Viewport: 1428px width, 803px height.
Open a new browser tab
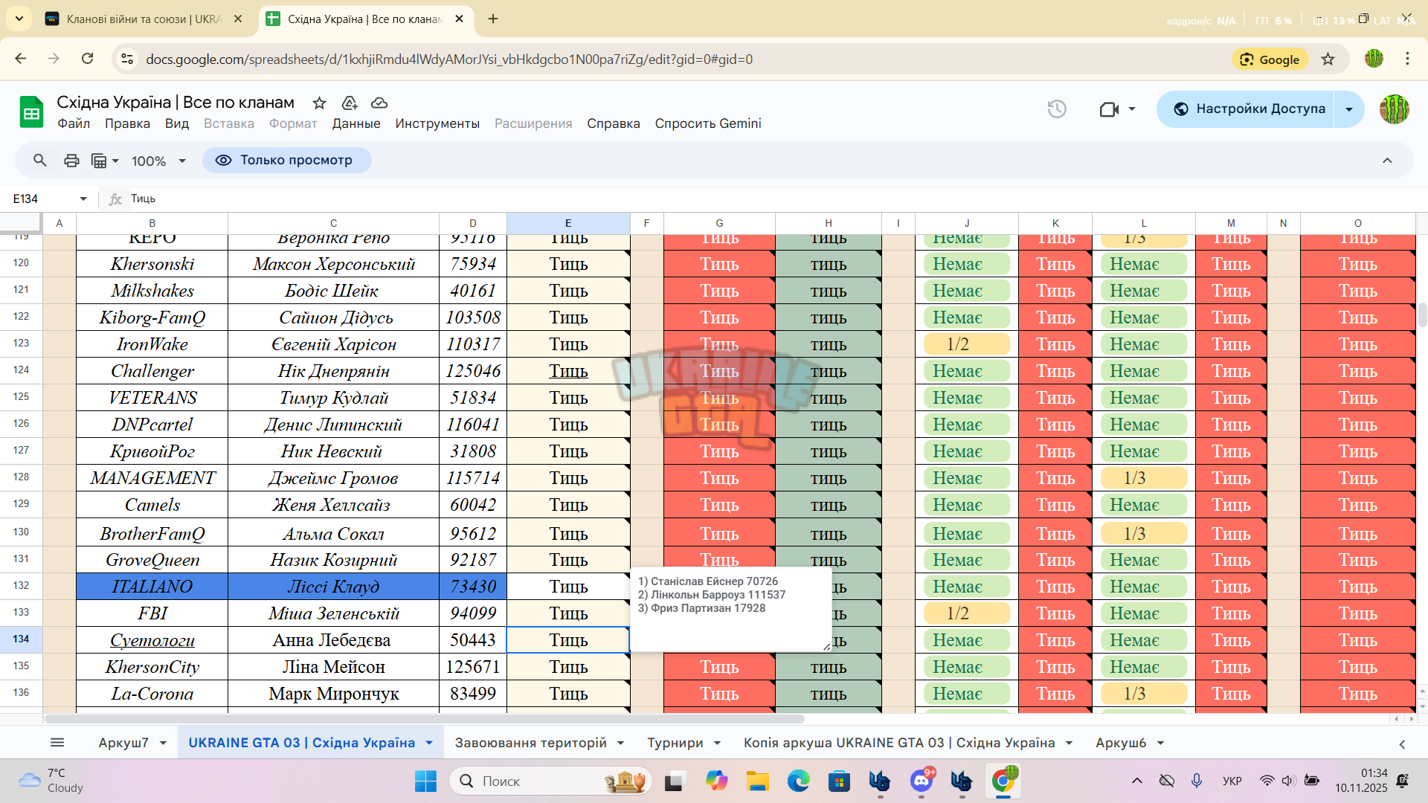point(493,19)
